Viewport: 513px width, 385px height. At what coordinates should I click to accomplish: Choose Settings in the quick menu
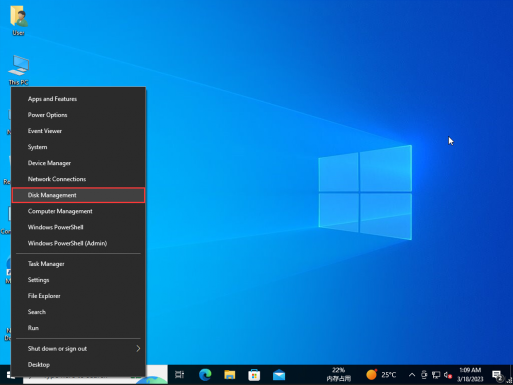pyautogui.click(x=79, y=280)
